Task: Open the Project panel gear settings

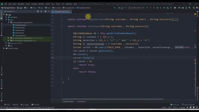Action: pos(45,12)
